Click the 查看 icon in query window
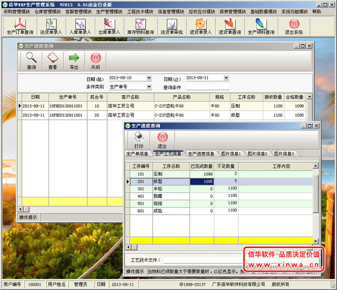 [53, 61]
